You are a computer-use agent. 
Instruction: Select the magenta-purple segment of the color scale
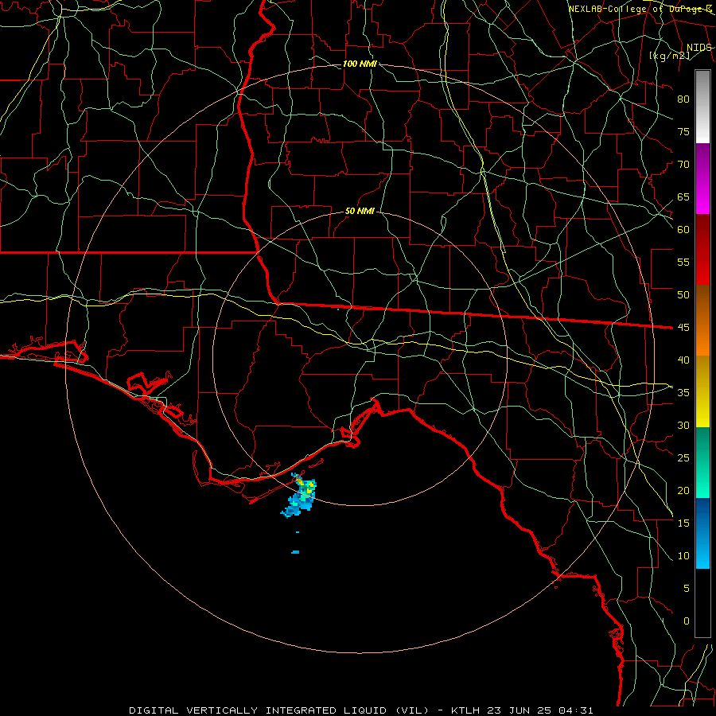[x=702, y=179]
